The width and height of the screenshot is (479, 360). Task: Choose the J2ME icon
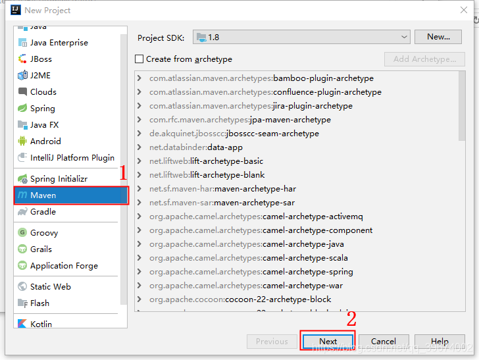pyautogui.click(x=22, y=75)
